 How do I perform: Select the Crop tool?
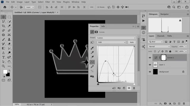(3, 26)
